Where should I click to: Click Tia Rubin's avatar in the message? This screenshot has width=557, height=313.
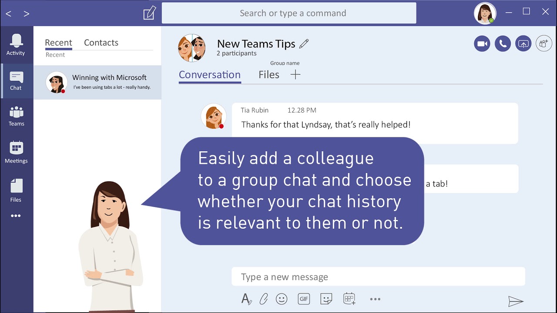[x=213, y=116]
